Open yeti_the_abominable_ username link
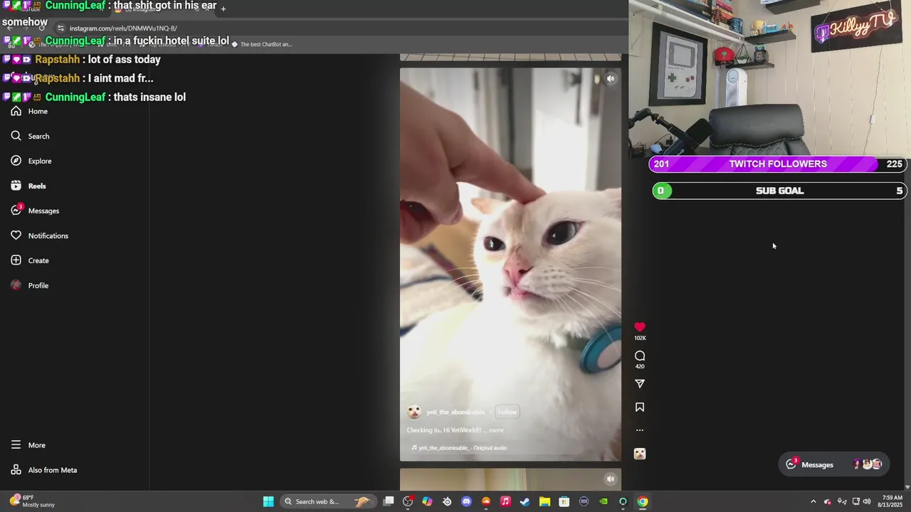This screenshot has width=911, height=512. (455, 412)
